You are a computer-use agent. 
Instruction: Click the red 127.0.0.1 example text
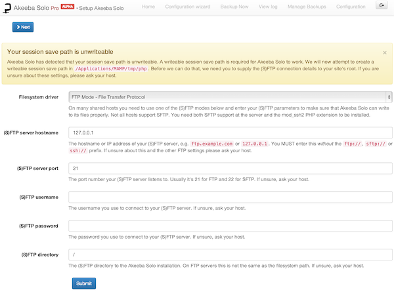(x=255, y=144)
